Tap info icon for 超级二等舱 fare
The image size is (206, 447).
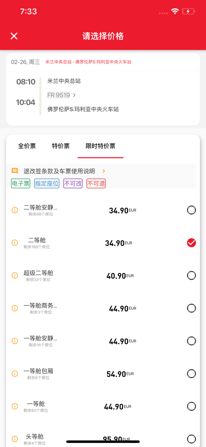[15, 276]
